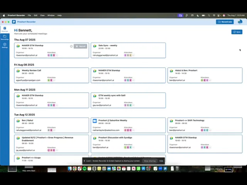Click the Zoom icon on SalesHive Weekly card

pos(95,121)
